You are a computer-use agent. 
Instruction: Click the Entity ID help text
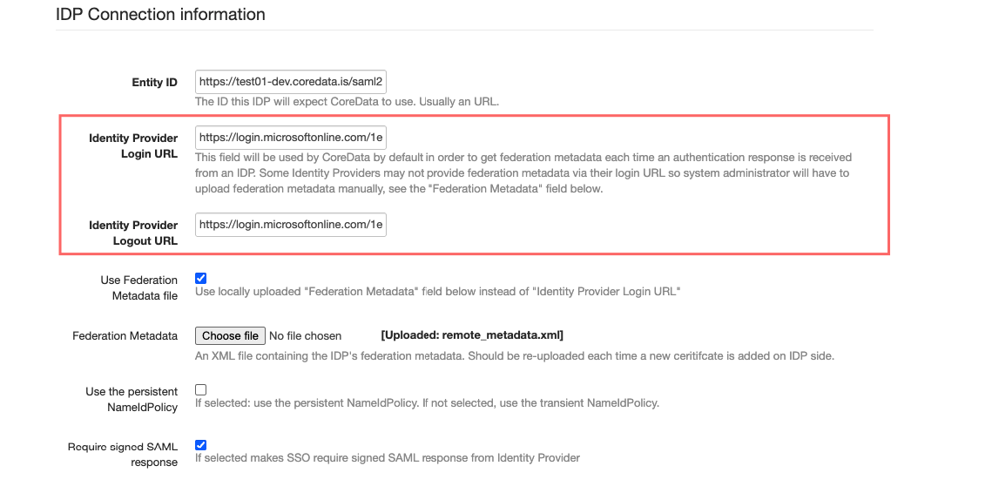pyautogui.click(x=347, y=102)
